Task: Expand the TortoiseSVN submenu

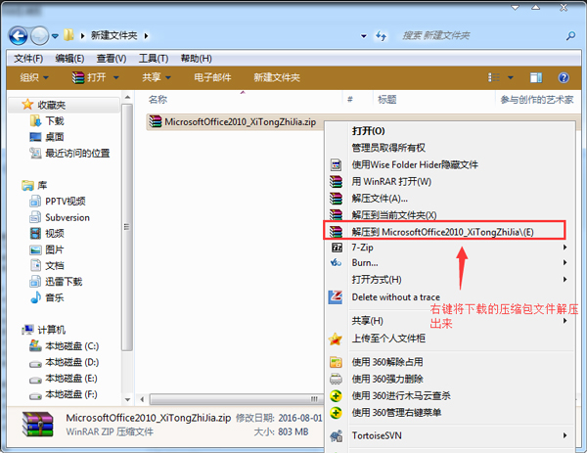Action: [450, 435]
